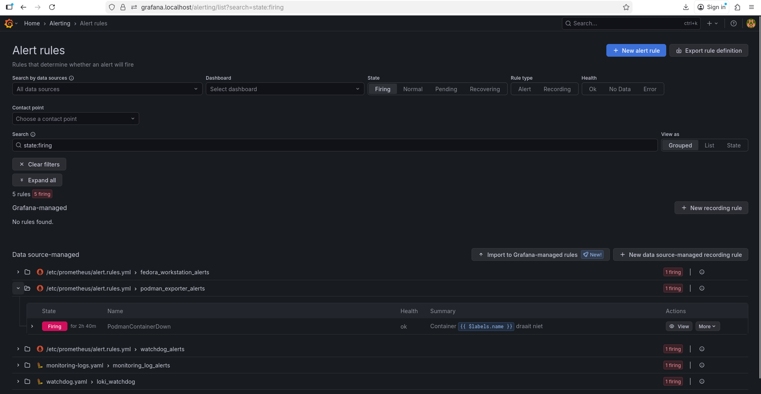
Task: Open All data sources dropdown
Action: click(107, 89)
